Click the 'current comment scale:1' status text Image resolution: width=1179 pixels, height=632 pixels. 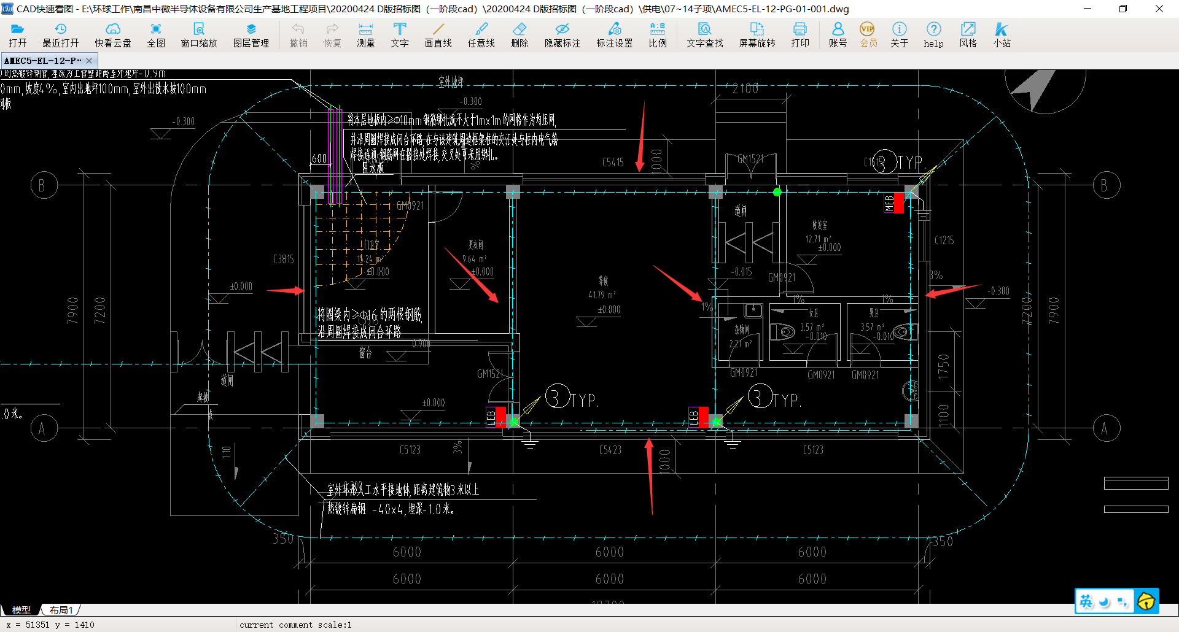[295, 625]
